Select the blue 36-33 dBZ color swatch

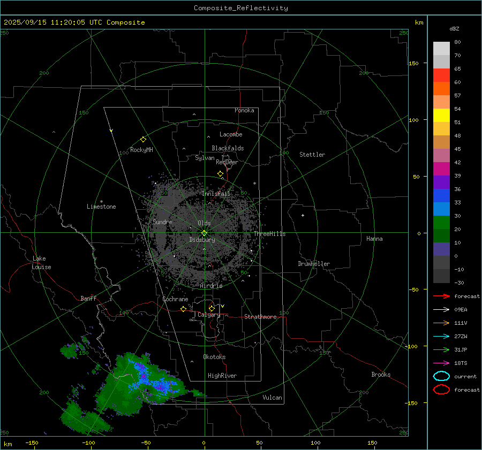tap(441, 195)
